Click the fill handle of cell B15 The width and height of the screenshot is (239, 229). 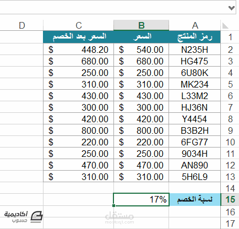(113, 206)
